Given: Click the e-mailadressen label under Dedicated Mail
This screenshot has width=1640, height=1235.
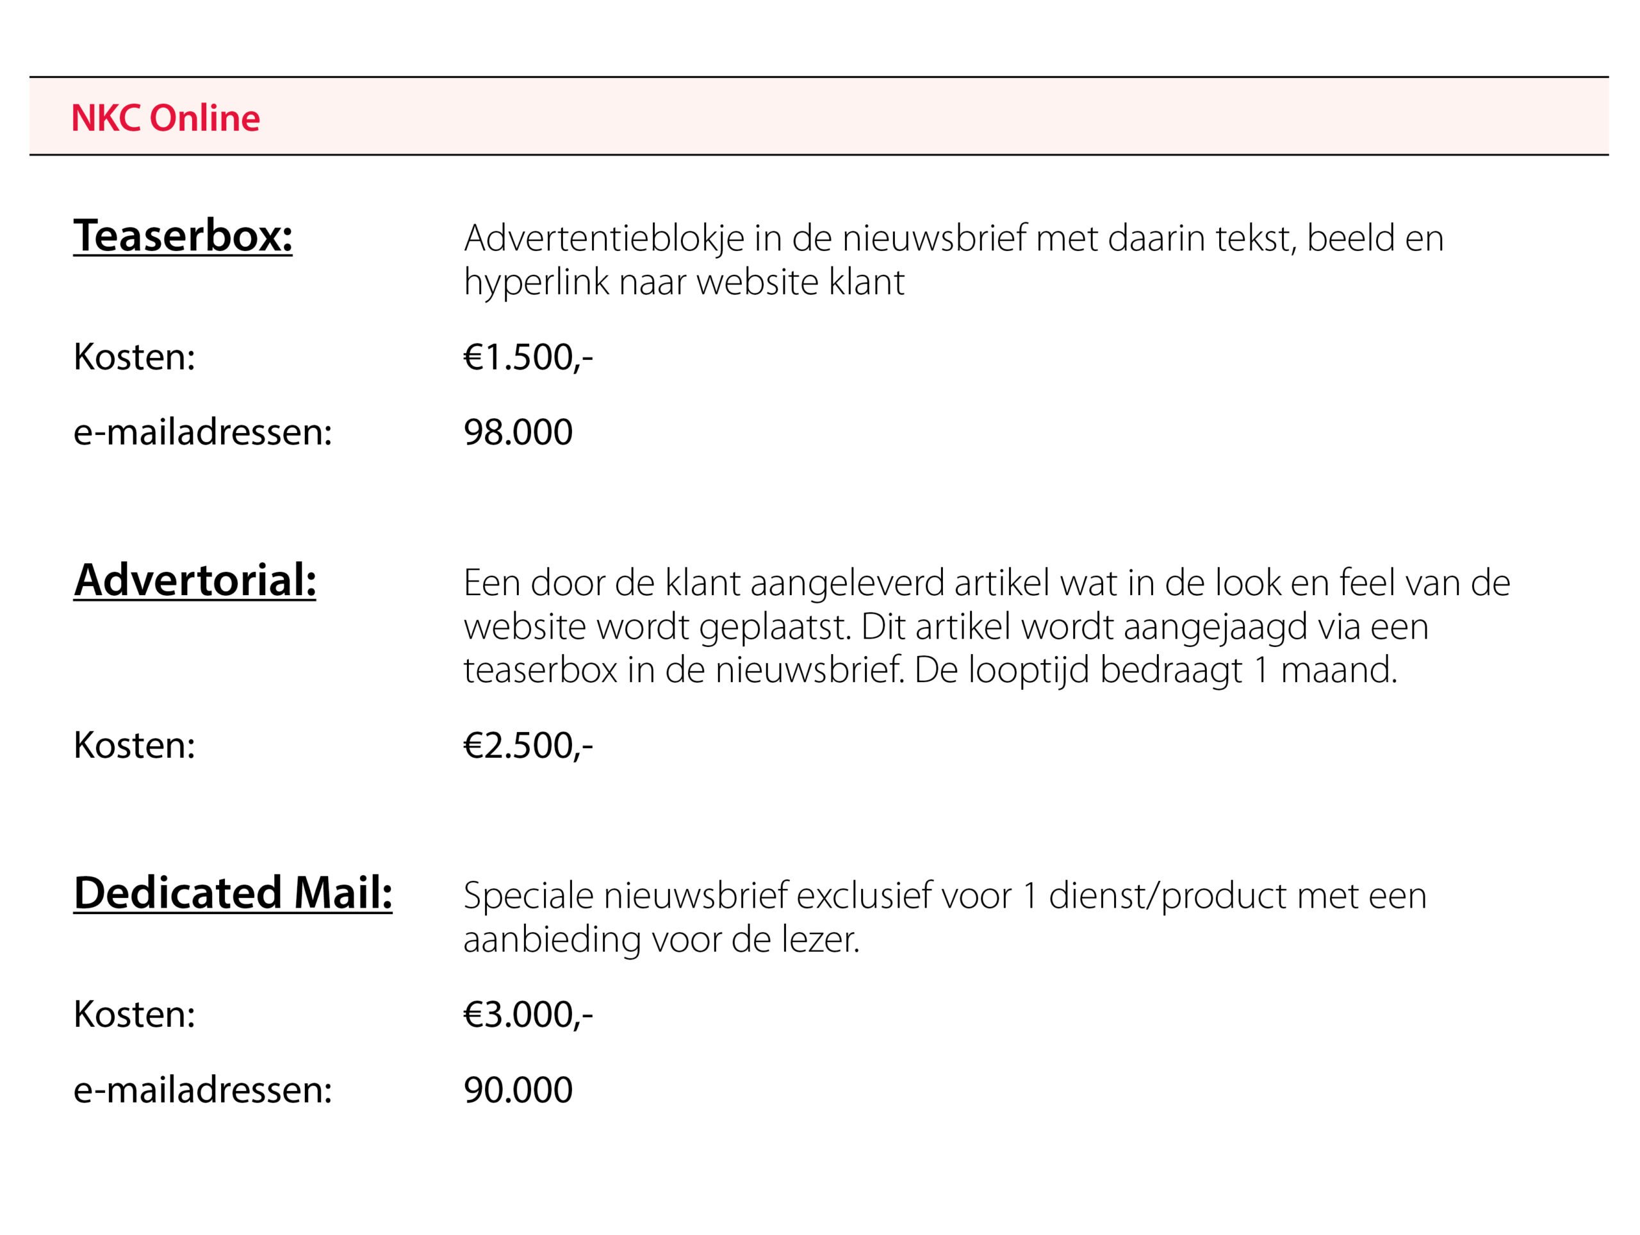Looking at the screenshot, I should pos(202,1090).
